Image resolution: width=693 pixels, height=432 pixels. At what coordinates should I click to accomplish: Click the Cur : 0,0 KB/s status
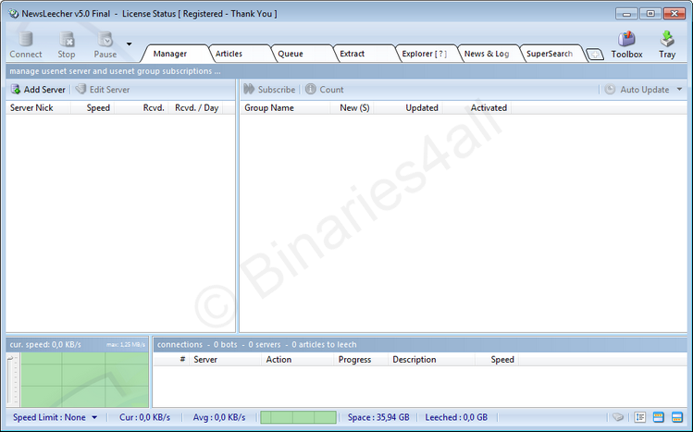(144, 417)
